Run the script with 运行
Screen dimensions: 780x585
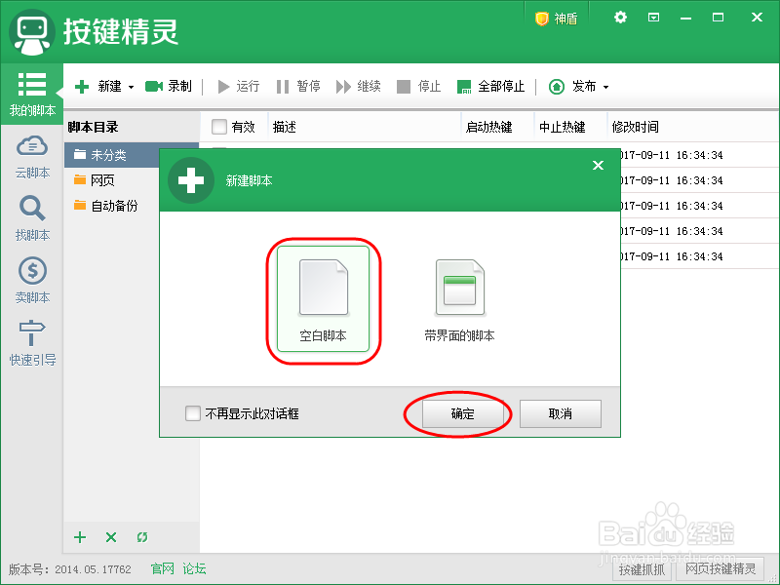pyautogui.click(x=239, y=87)
